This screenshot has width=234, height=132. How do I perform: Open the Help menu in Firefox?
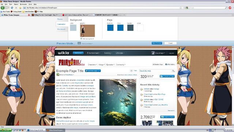click(x=35, y=4)
